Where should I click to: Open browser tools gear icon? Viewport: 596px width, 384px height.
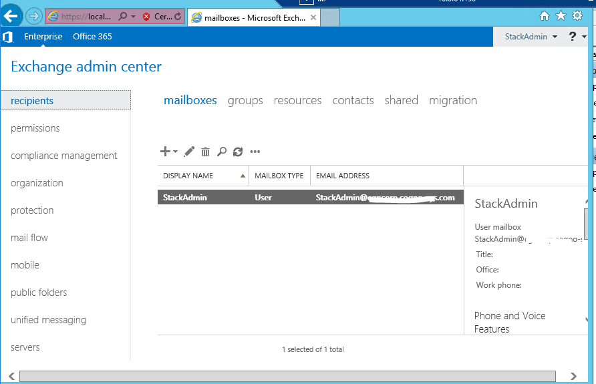tap(577, 16)
